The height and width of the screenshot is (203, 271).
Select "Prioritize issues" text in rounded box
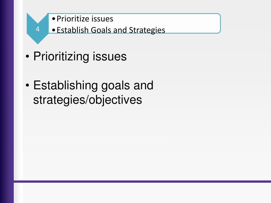[x=85, y=19]
